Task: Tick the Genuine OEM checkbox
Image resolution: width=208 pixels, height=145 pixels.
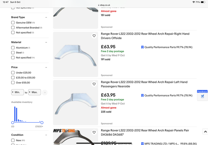Action: pos(13,23)
